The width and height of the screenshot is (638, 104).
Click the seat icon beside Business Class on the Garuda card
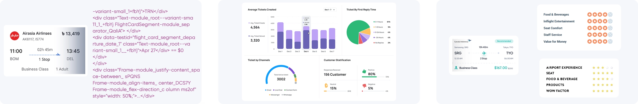[x=456, y=68]
